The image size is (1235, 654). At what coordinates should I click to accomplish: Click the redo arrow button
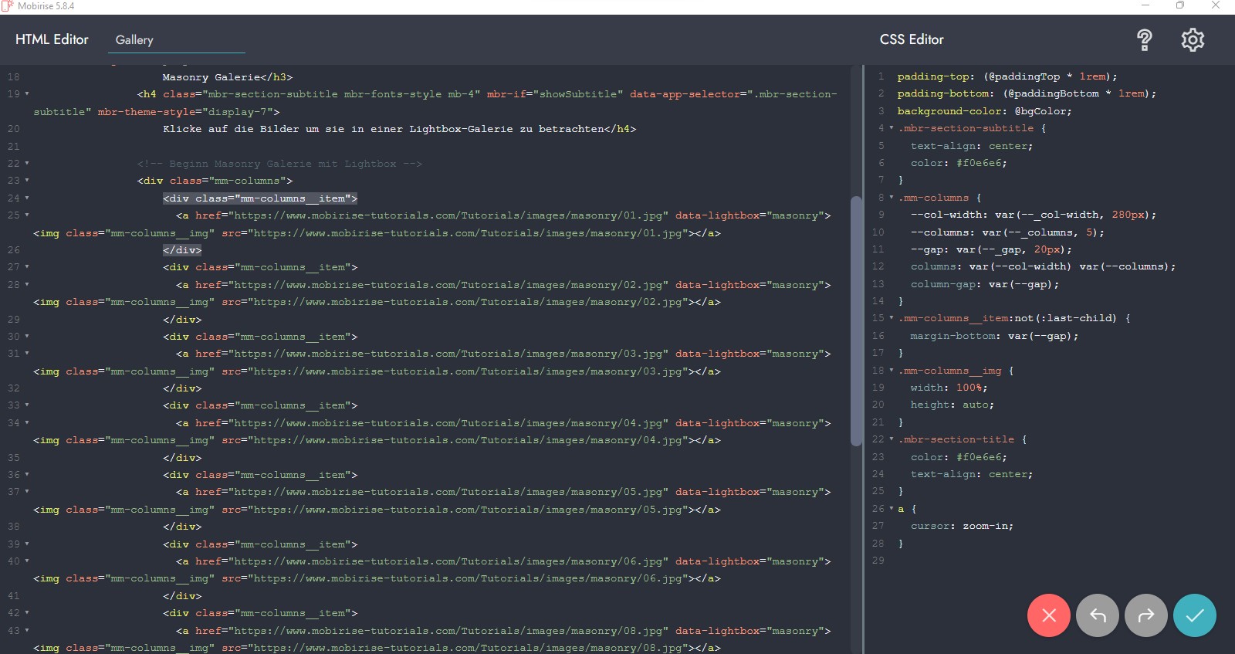[1145, 615]
